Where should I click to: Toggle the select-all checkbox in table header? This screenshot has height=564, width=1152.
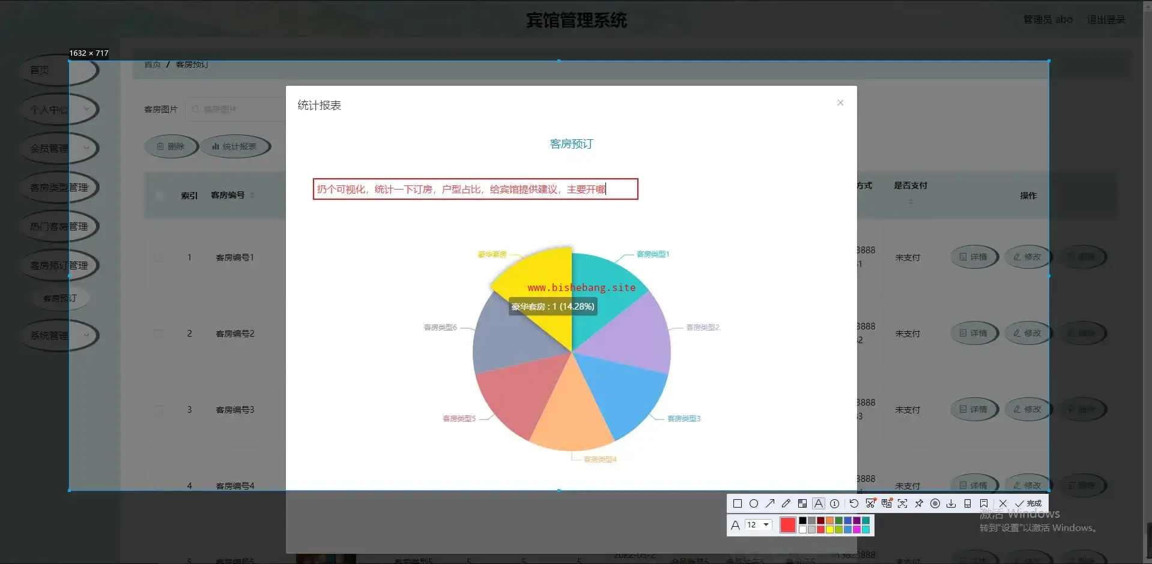(x=159, y=196)
